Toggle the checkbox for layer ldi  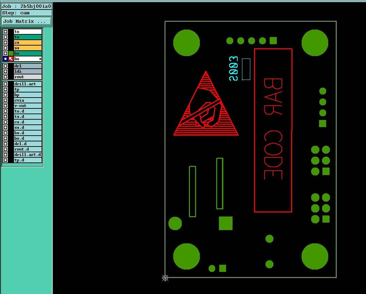[5, 71]
